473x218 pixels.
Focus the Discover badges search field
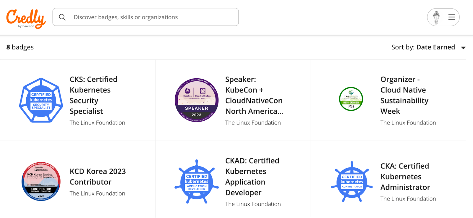[145, 17]
